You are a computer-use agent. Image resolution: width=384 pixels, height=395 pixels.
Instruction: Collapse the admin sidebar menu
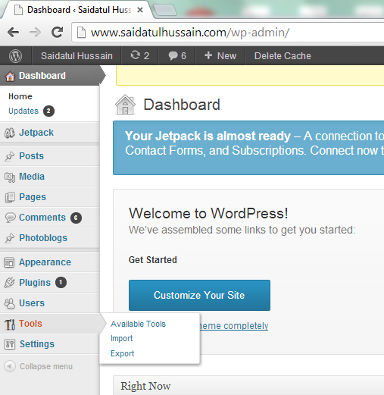click(x=46, y=366)
